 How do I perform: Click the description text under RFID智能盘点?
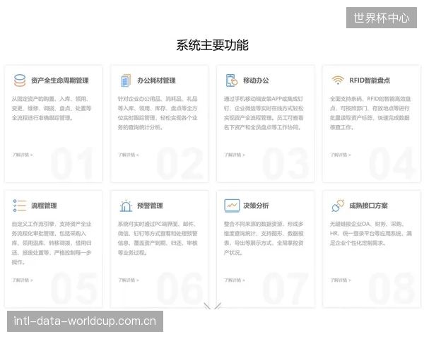(x=370, y=113)
